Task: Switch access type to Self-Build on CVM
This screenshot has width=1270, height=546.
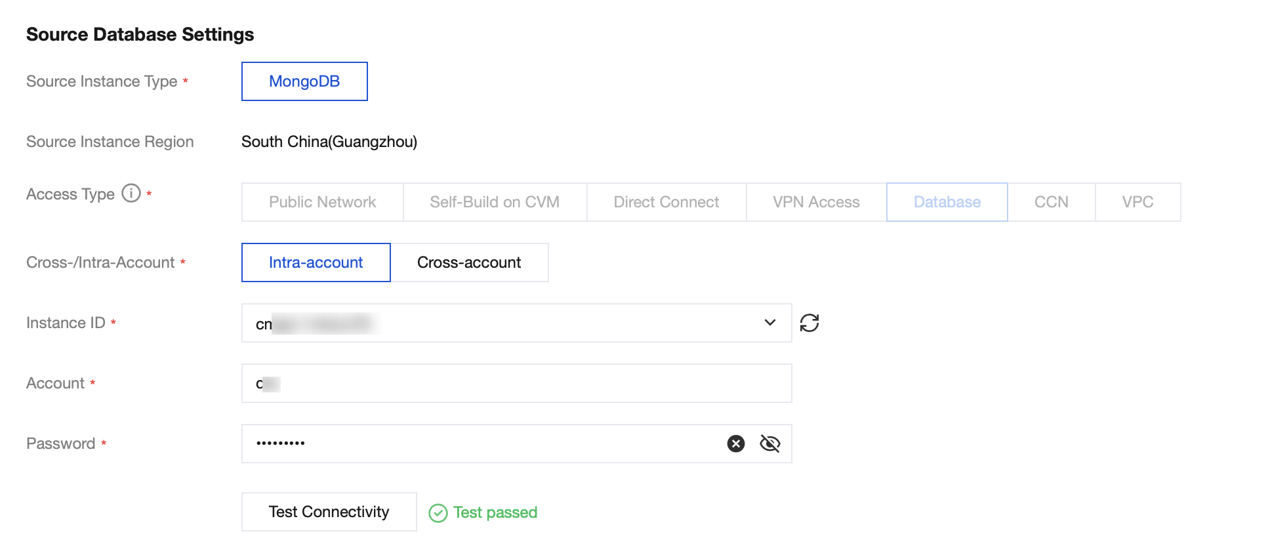Action: click(x=495, y=202)
